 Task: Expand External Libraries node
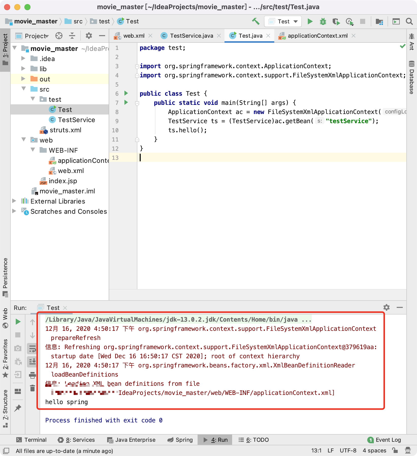coord(14,201)
